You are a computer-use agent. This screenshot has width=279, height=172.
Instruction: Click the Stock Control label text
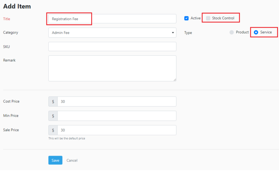pos(223,18)
